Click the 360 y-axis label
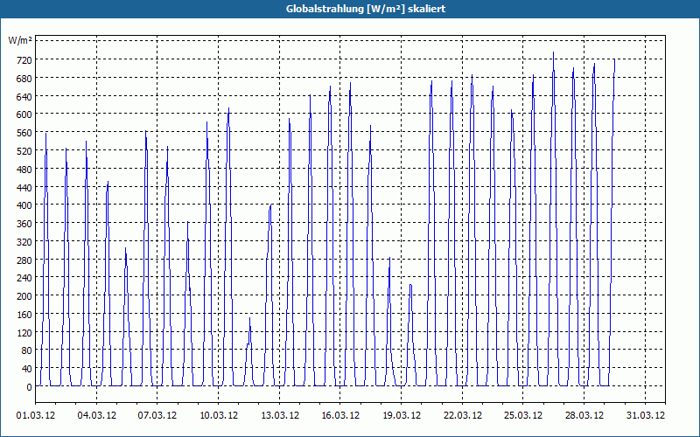This screenshot has width=700, height=437. [24, 224]
